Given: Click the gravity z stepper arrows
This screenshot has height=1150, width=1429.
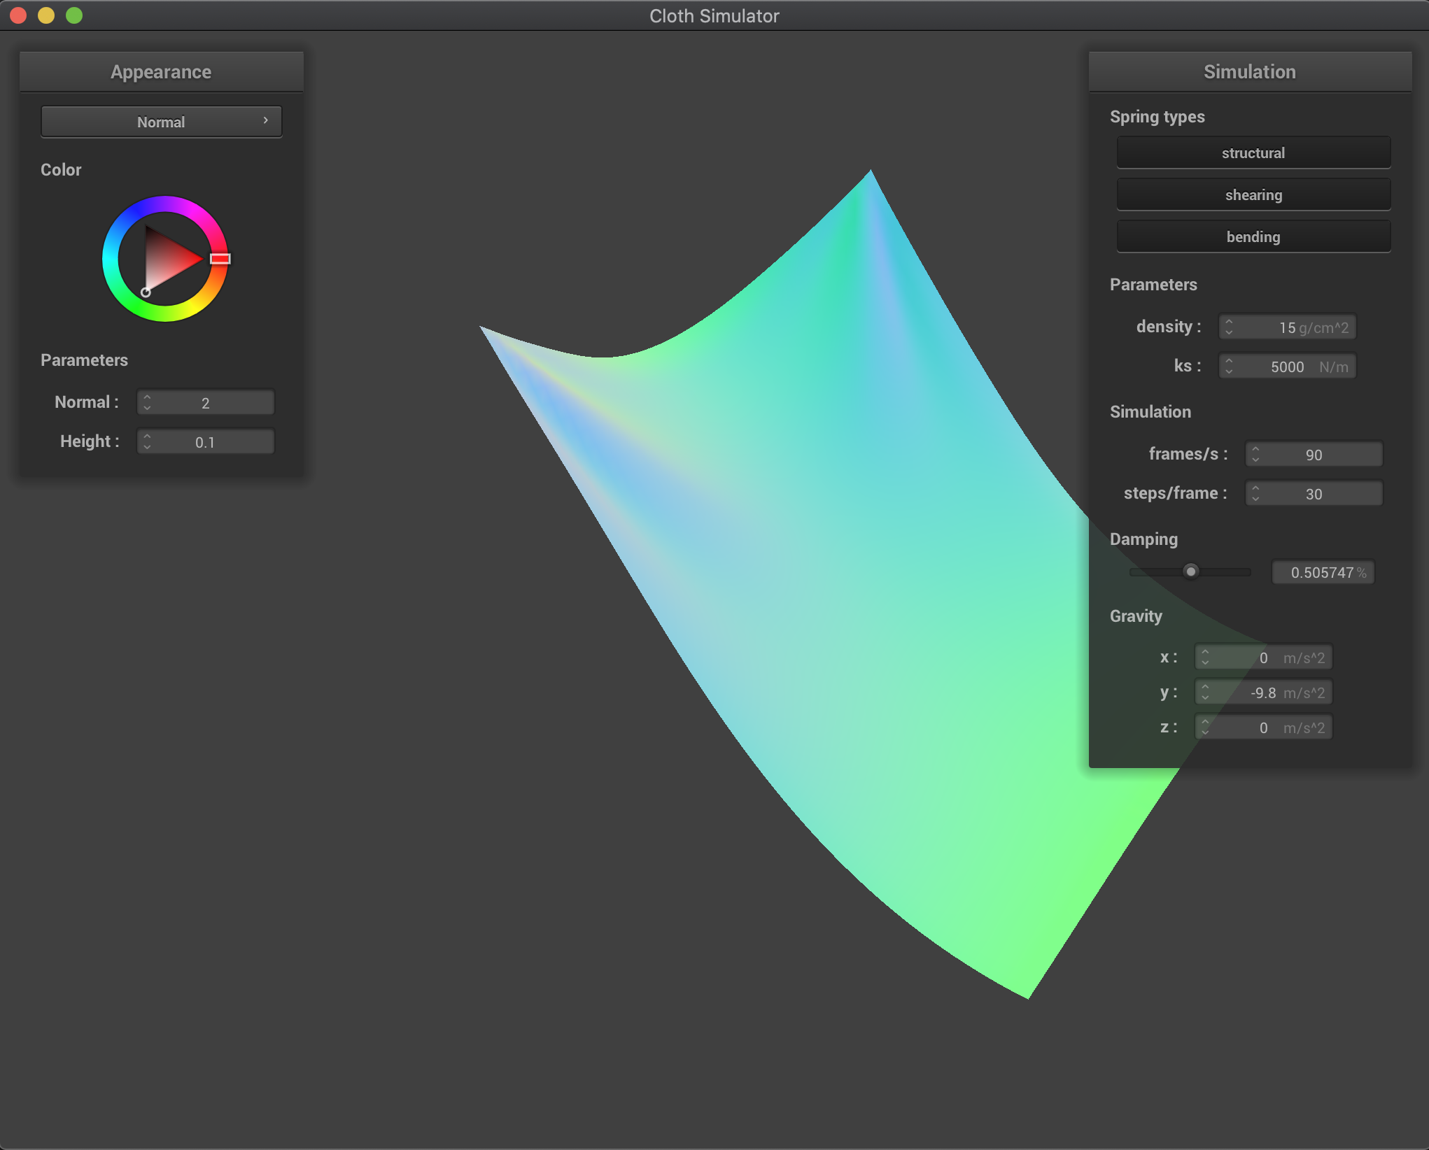Looking at the screenshot, I should pos(1205,727).
